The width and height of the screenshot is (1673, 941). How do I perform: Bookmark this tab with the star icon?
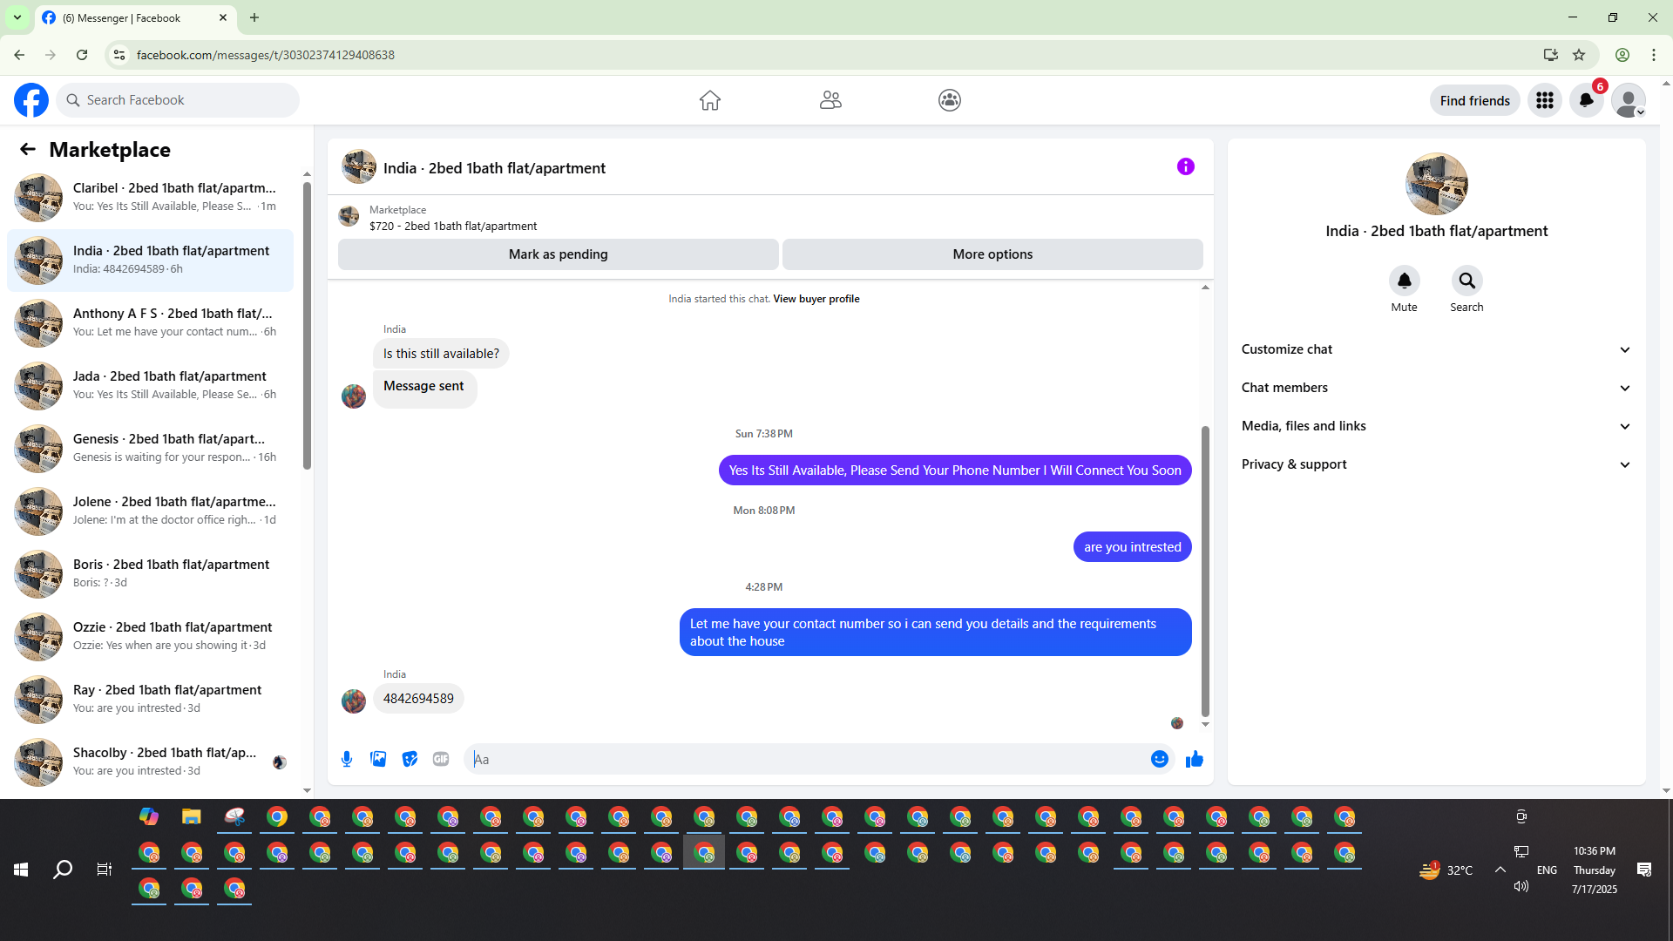tap(1579, 55)
